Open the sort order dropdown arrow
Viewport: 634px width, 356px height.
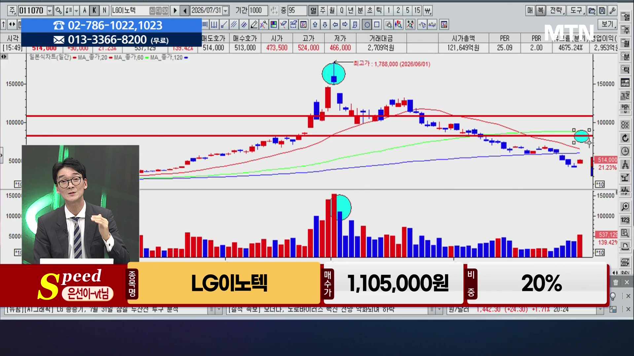tap(76, 11)
